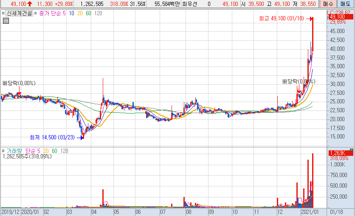The image size is (355, 216).
Task: Click the 03 month label on date axis
Action: (x=69, y=212)
